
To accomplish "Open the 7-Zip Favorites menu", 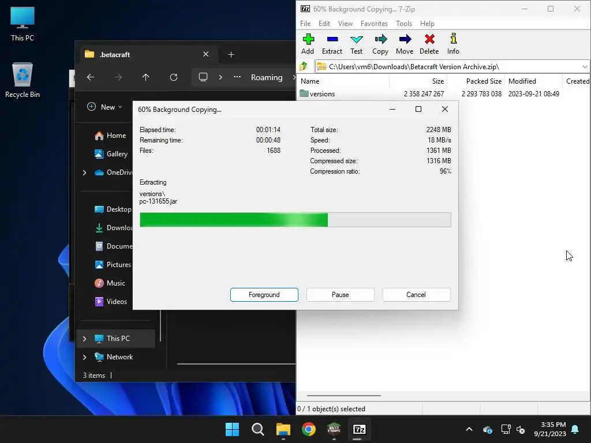I will (x=374, y=23).
